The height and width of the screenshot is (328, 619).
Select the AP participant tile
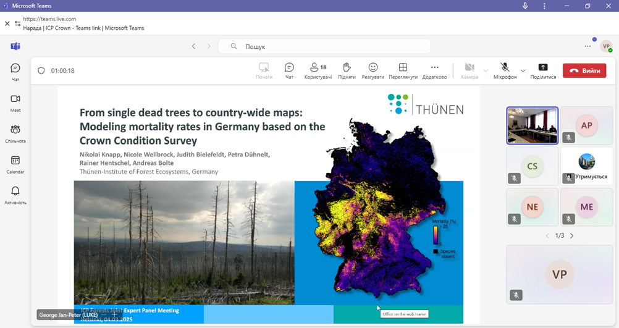(x=587, y=125)
